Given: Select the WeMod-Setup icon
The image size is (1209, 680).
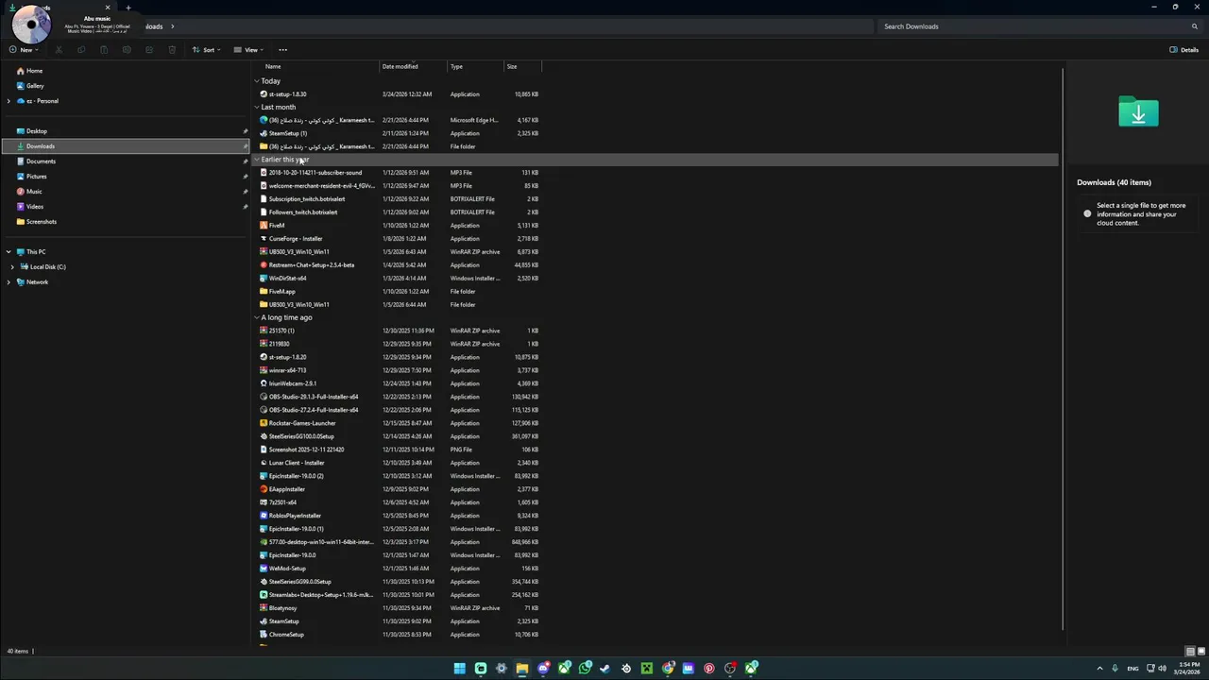Looking at the screenshot, I should tap(264, 569).
